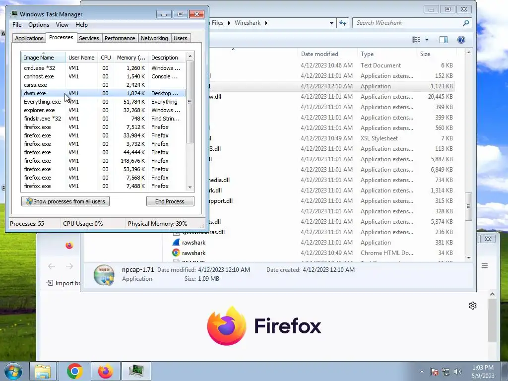
Task: Sort processes by Image Name column
Action: click(44, 58)
